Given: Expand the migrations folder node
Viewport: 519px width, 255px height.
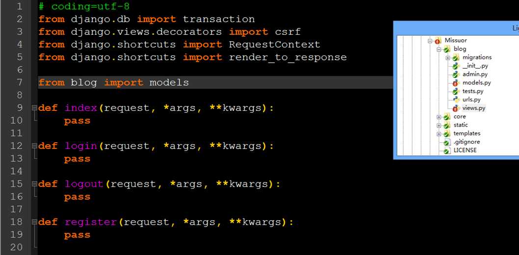Looking at the screenshot, I should pos(447,57).
